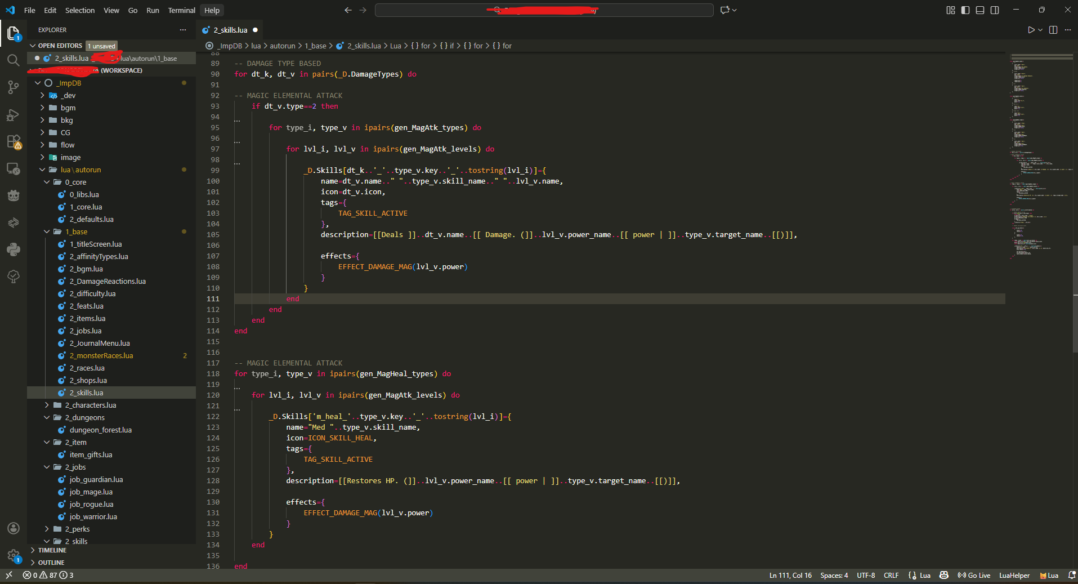Open the Accounts icon menu
The image size is (1078, 584).
click(13, 528)
